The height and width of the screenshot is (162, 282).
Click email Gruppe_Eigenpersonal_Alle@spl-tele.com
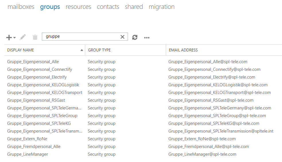[x=208, y=62]
